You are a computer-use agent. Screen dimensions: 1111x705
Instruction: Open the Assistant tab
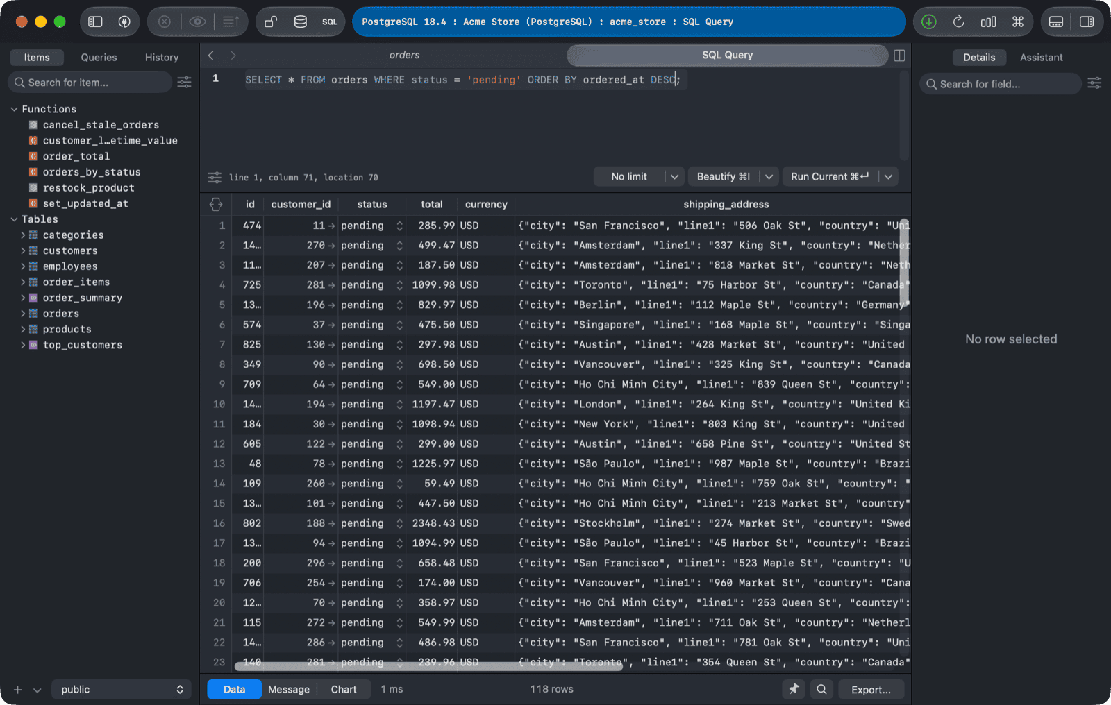point(1041,58)
